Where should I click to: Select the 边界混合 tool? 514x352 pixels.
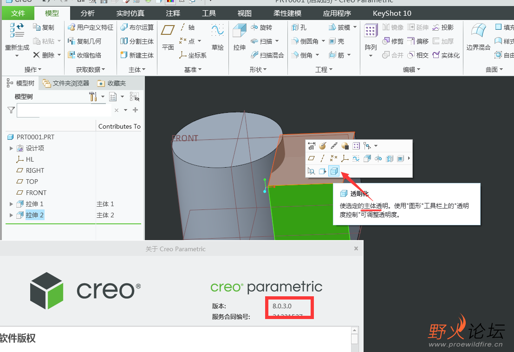click(x=478, y=37)
